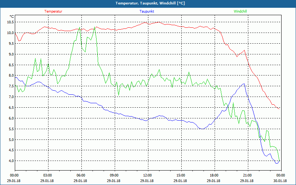Screen dimensions: 296x185
Task: Click the 9,0 y-axis value
Action: [11, 54]
